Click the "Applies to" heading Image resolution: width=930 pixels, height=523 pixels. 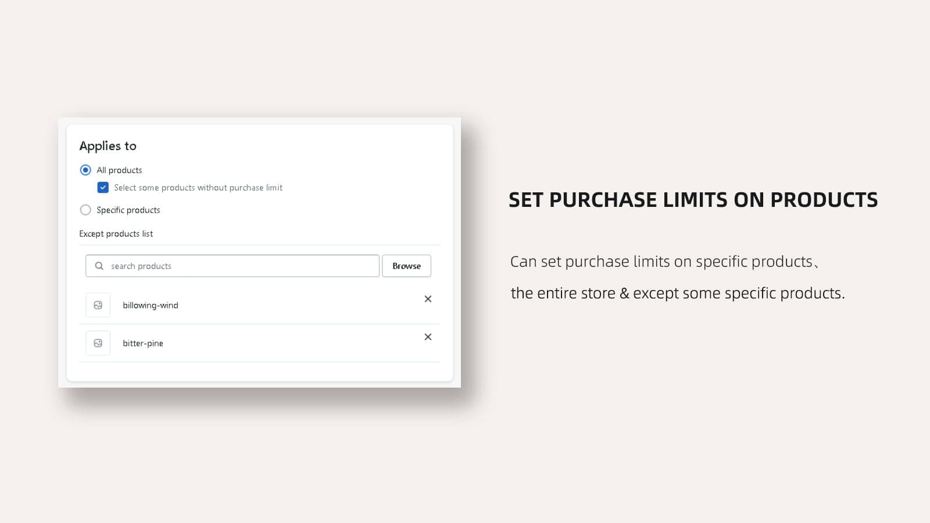click(108, 146)
